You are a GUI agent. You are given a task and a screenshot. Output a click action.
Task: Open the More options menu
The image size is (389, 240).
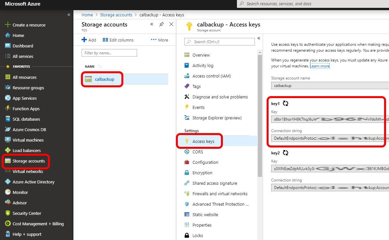[x=160, y=40]
